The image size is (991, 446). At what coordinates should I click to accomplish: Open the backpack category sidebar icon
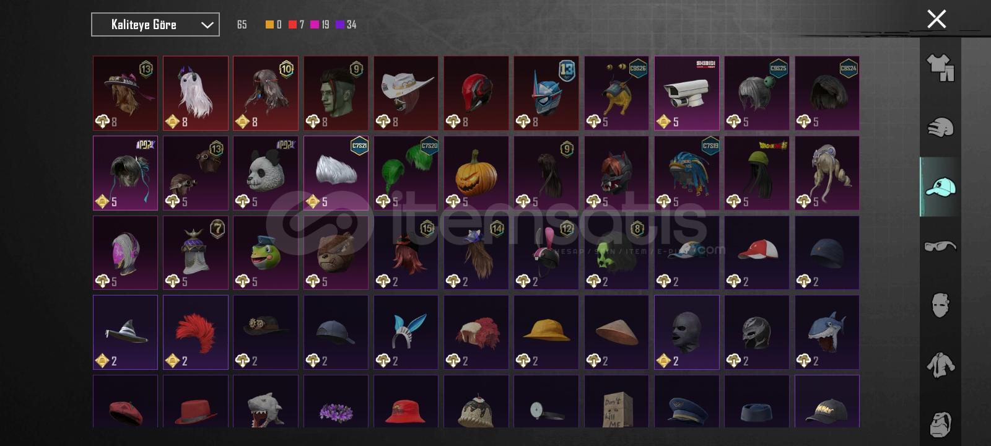click(940, 424)
